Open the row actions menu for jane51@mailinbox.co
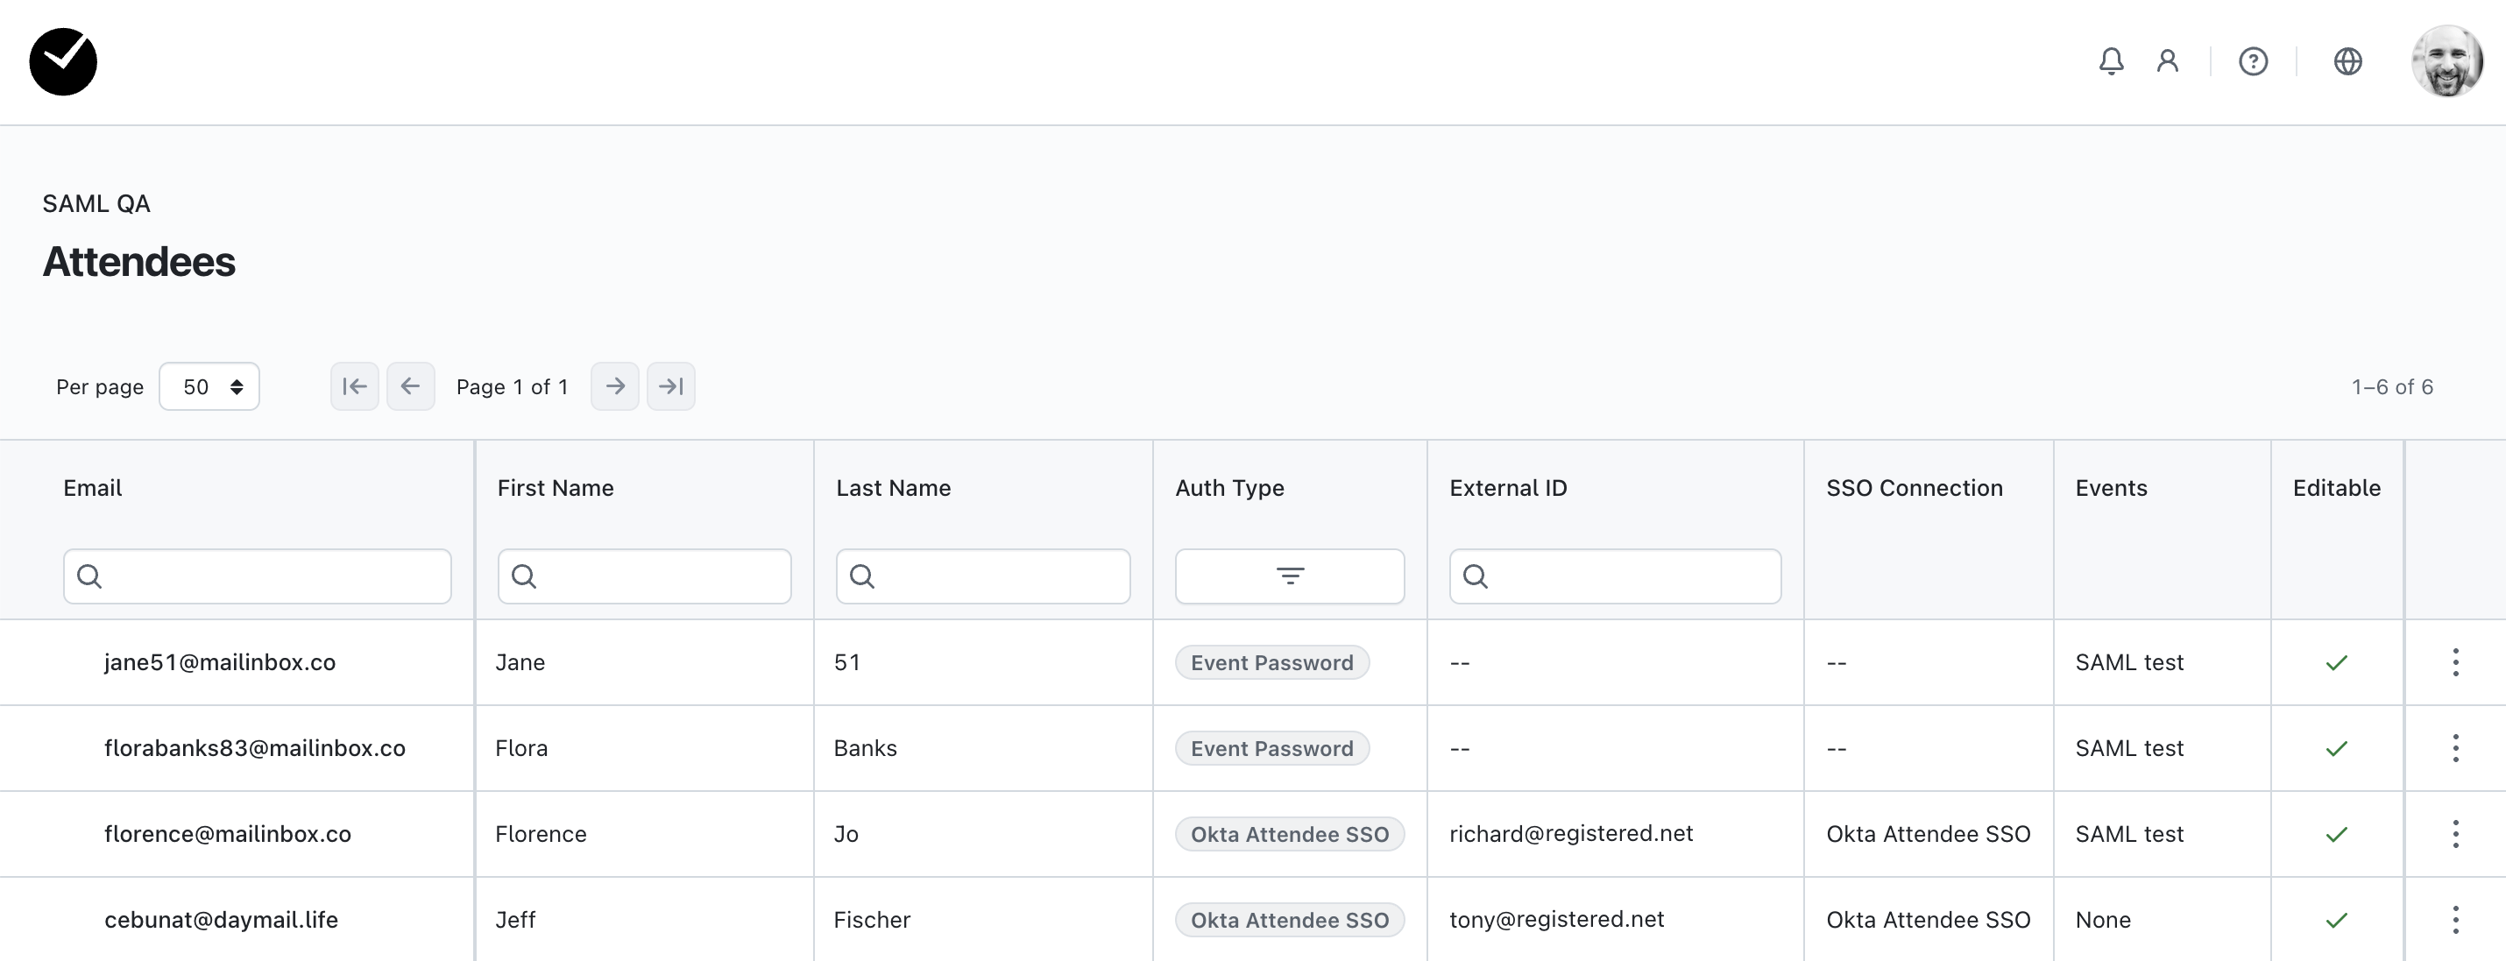Image resolution: width=2506 pixels, height=961 pixels. (2454, 662)
